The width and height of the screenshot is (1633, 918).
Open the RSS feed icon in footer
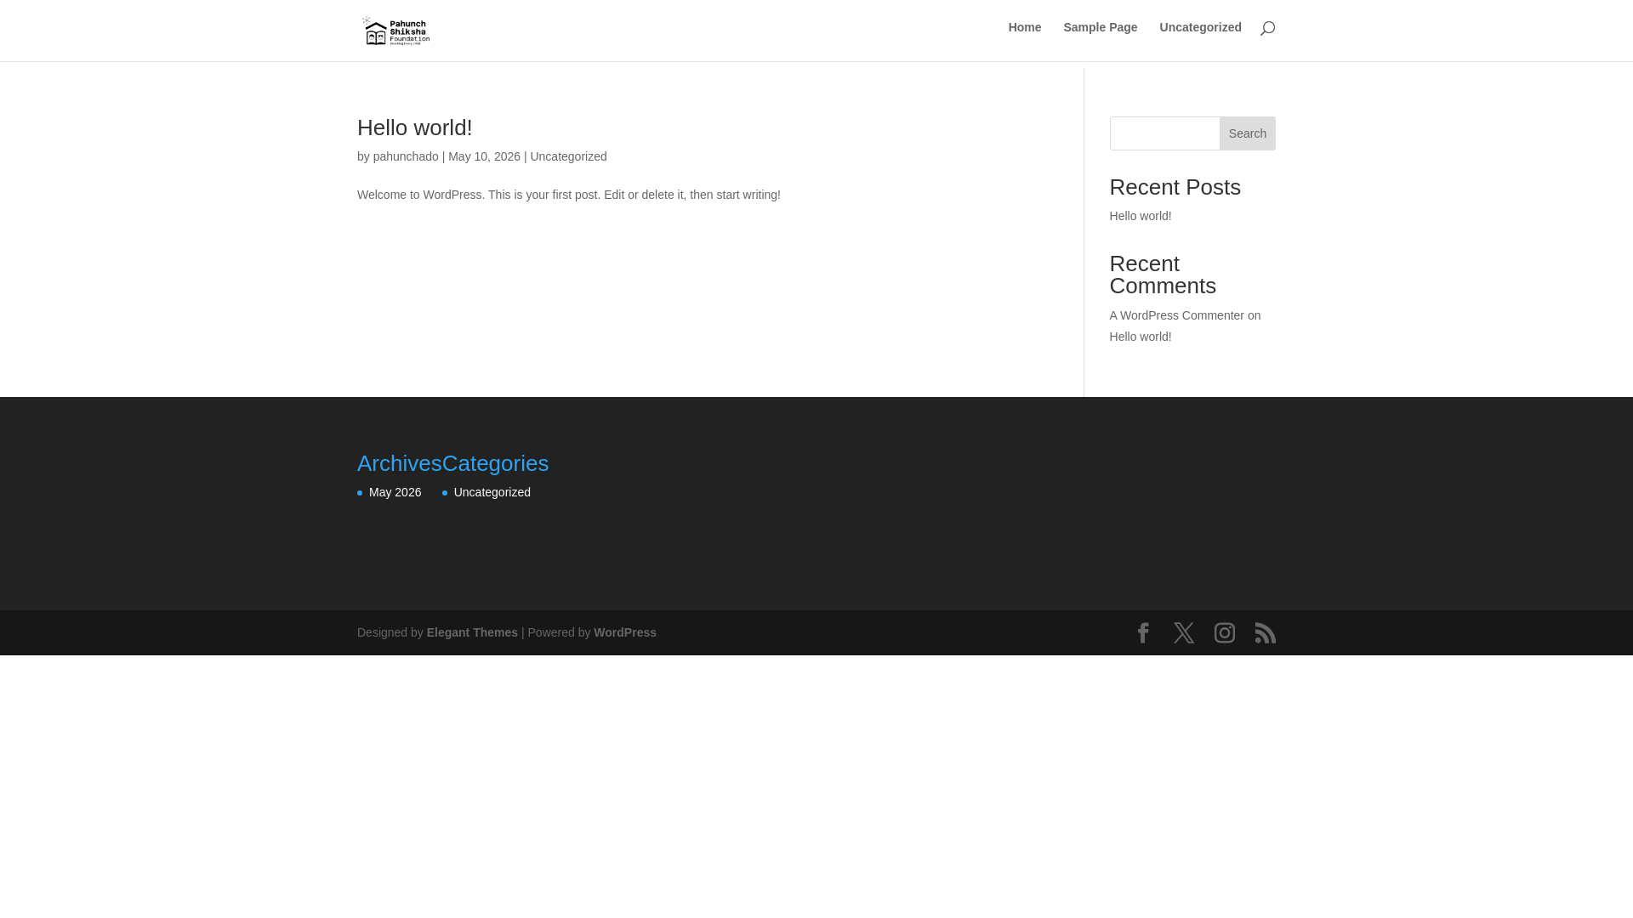tap(1266, 632)
